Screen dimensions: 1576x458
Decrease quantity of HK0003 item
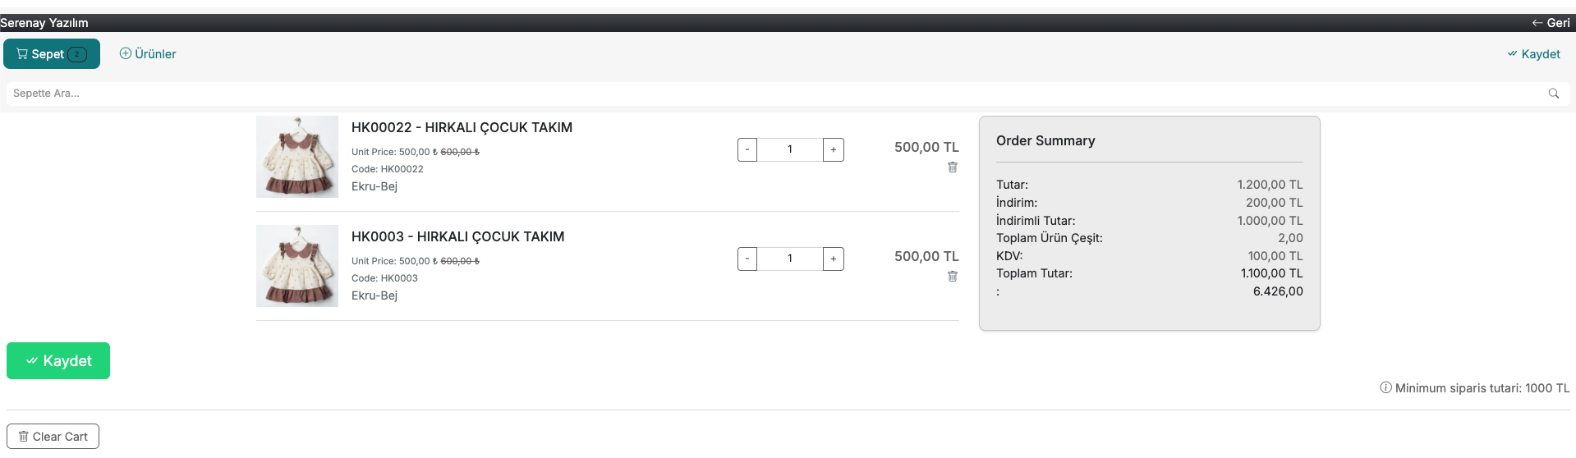coord(747,259)
